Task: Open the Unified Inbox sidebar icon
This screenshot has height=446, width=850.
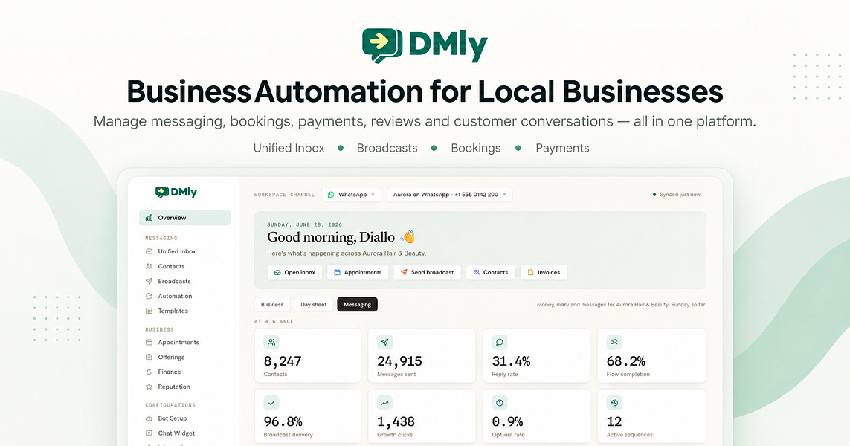Action: point(149,251)
